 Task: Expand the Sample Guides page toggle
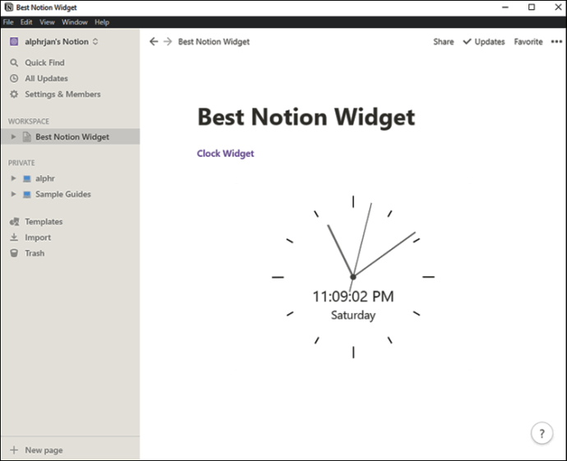point(13,194)
